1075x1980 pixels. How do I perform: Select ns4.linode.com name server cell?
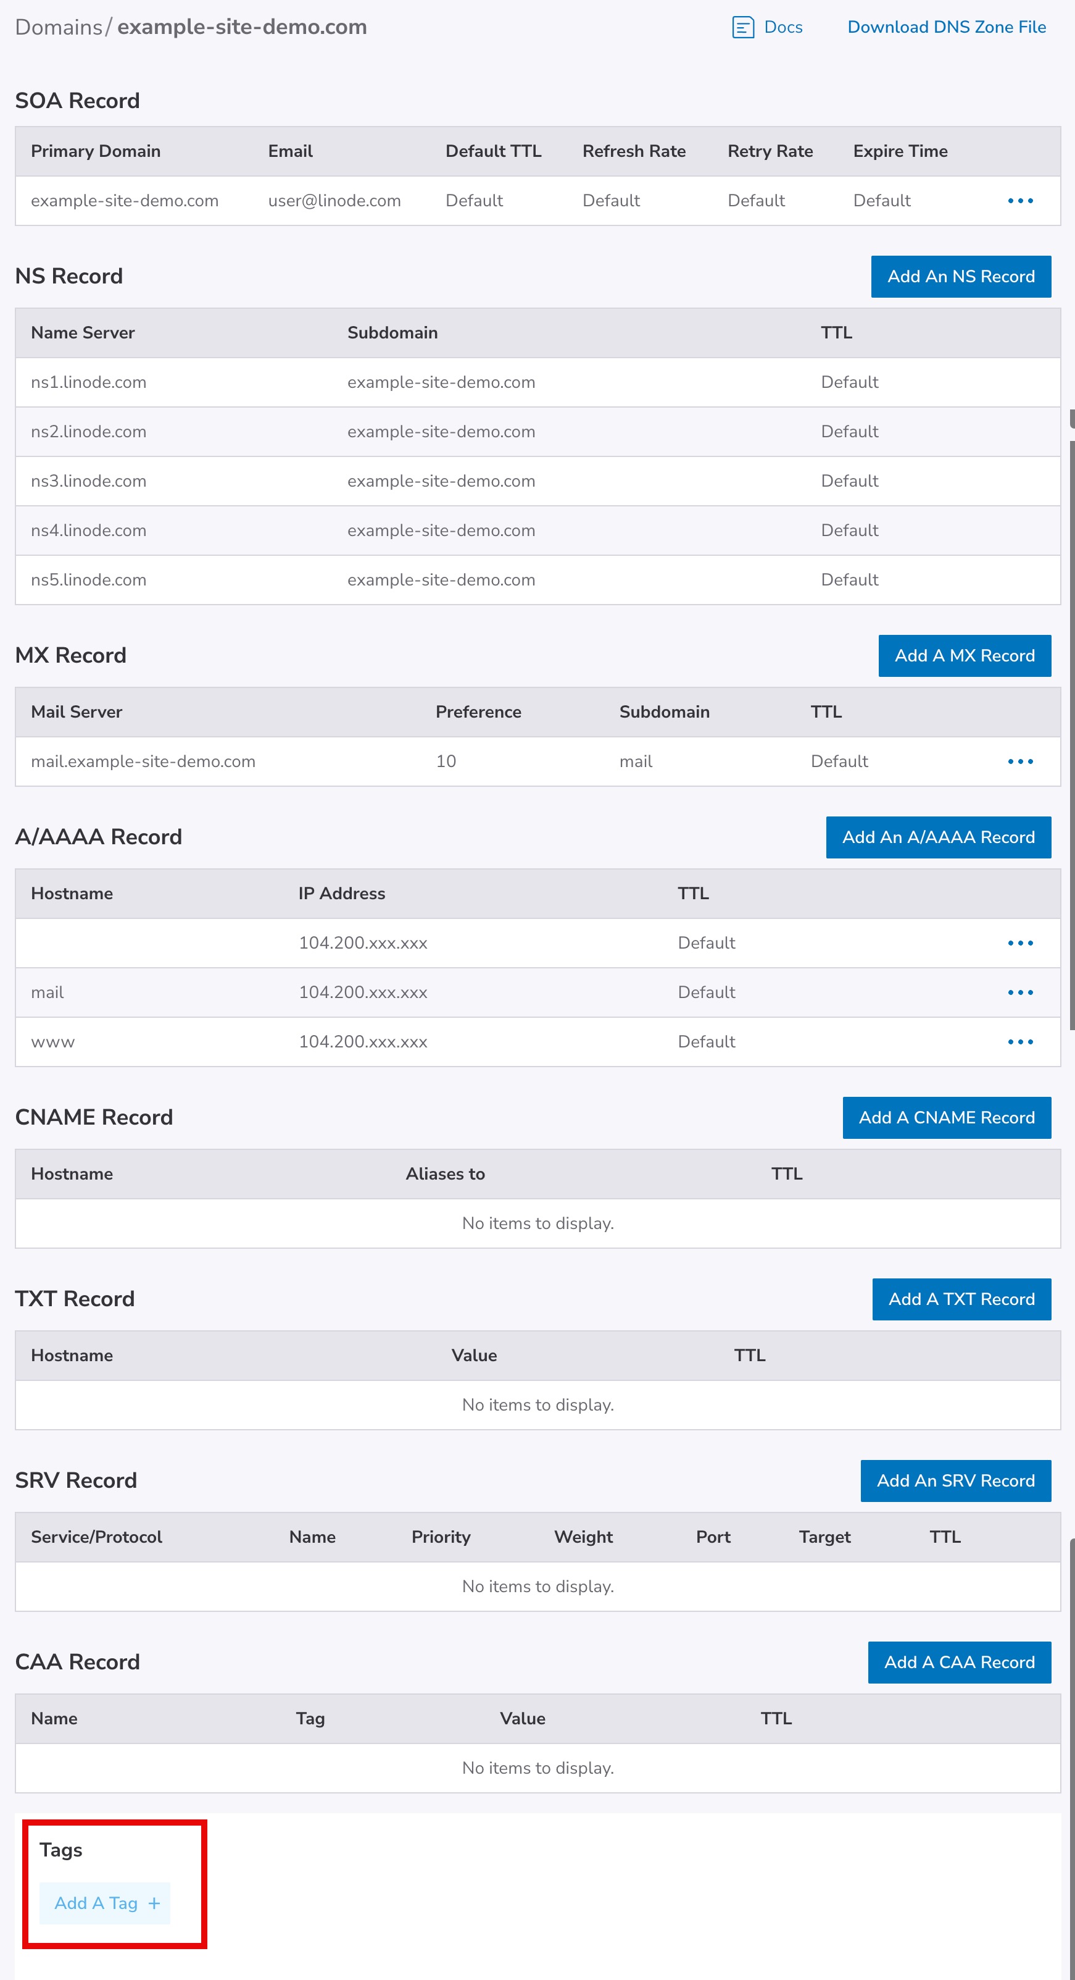88,531
